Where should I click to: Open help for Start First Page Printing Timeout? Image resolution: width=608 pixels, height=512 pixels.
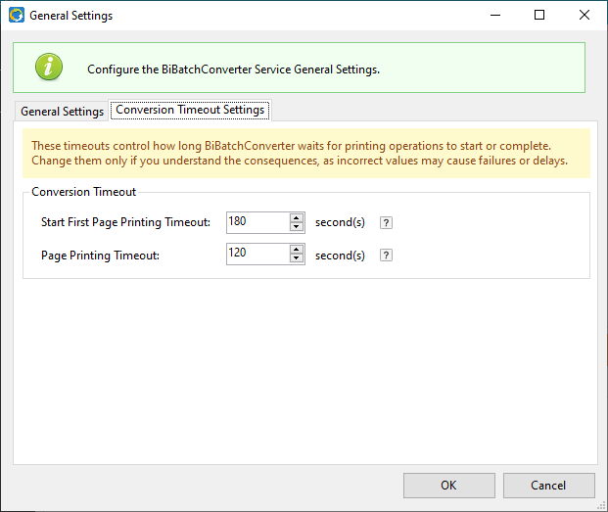tap(386, 223)
